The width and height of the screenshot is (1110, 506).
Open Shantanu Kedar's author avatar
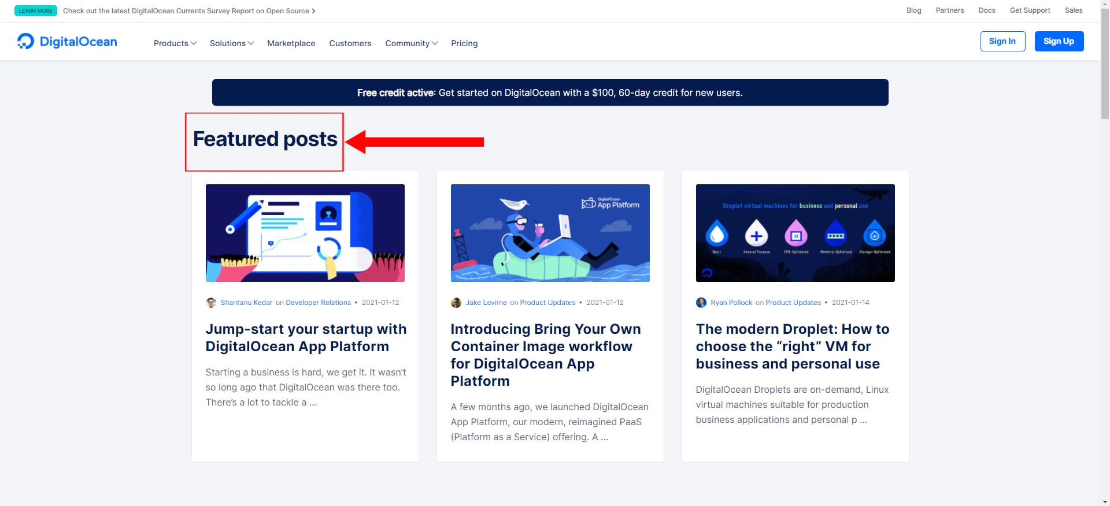click(x=211, y=303)
